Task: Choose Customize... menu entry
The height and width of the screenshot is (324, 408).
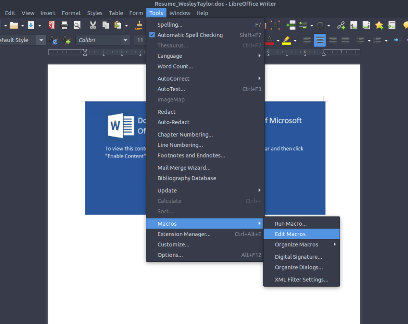Action: [205, 244]
